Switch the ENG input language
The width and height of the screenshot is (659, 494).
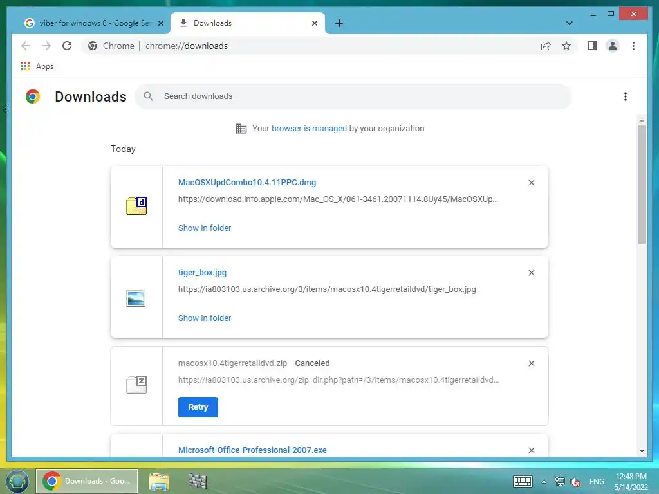pyautogui.click(x=597, y=482)
